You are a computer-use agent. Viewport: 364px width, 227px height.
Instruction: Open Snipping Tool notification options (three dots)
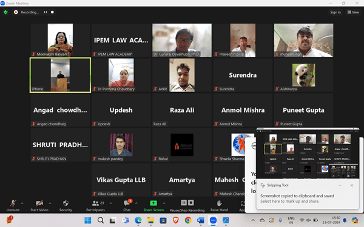(x=340, y=185)
